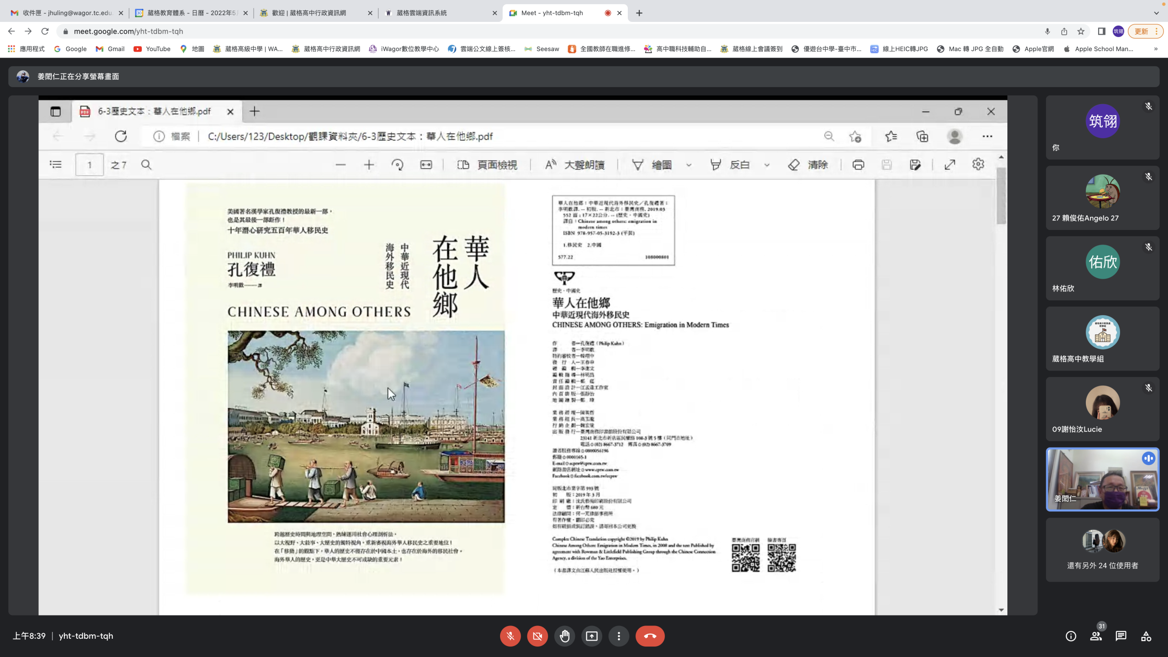Hang up the call
The width and height of the screenshot is (1168, 657).
click(x=650, y=636)
